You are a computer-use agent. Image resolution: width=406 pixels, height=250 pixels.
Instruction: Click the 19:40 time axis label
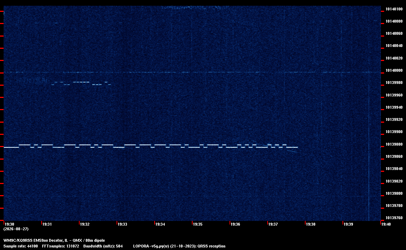pos(386,224)
